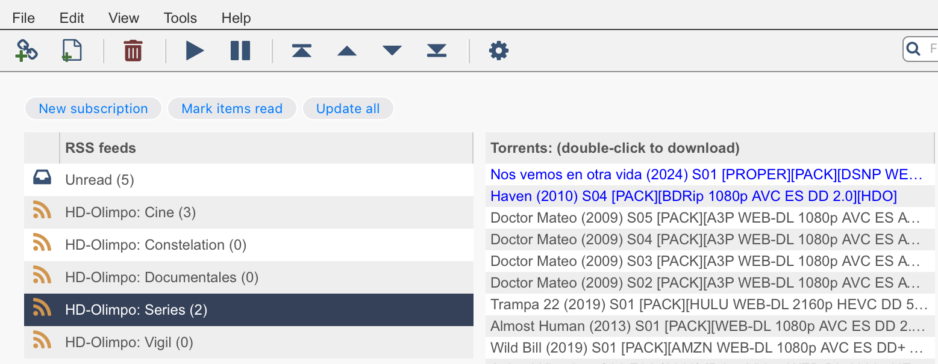Select the Haven (2010) S04 torrent entry
Screen dimensions: 938x364
(x=710, y=196)
